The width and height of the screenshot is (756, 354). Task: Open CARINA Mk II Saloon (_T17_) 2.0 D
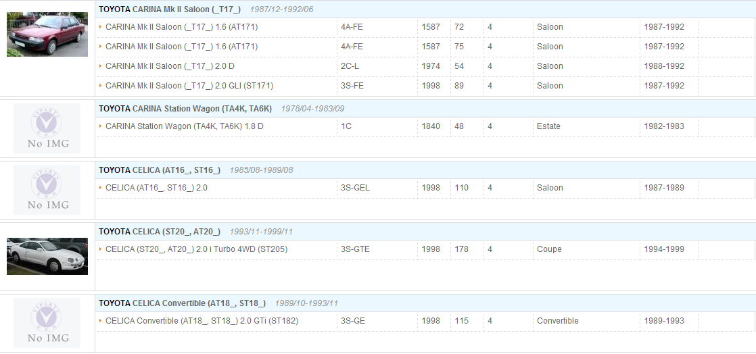[x=170, y=66]
